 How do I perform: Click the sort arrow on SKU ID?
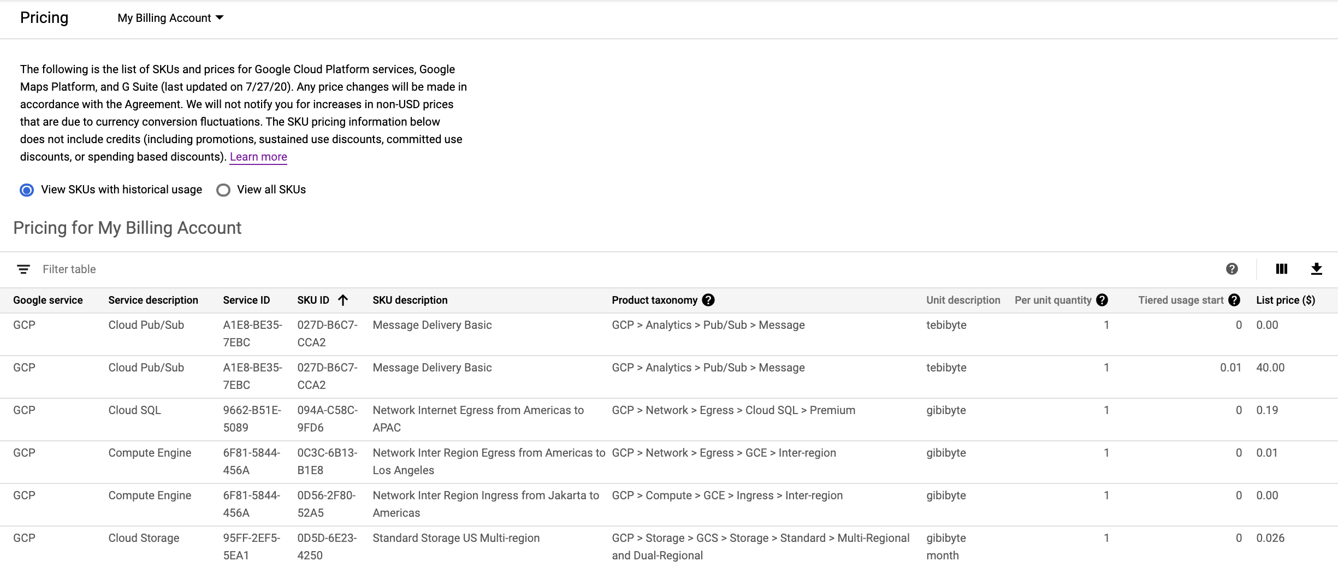(344, 300)
